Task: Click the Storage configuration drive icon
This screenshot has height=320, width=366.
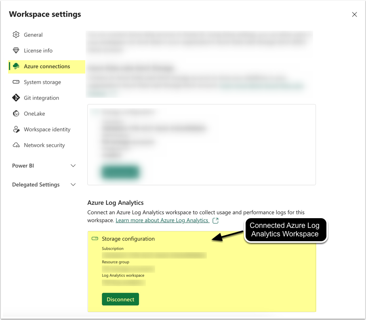Action: [x=95, y=238]
